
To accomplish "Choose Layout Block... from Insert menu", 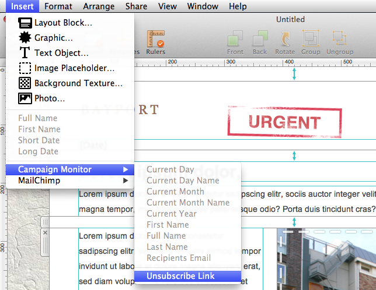I will (x=70, y=23).
